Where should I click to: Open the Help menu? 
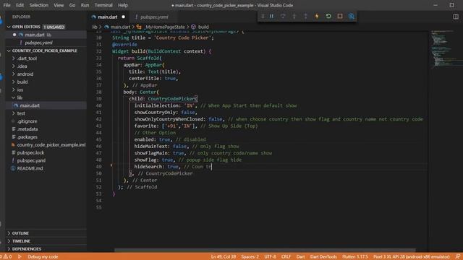click(123, 5)
